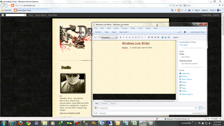This screenshot has height=126, width=224.
Task: Toggle bold formatting in Live Writer
Action: point(120,37)
